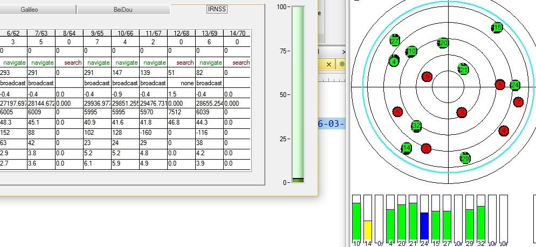Viewport: 536px width, 247px height.
Task: Click red satellite 9 in sky plot
Action: [427, 77]
